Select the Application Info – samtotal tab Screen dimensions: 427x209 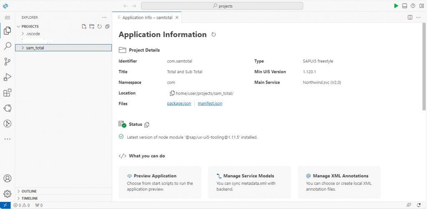click(x=147, y=17)
